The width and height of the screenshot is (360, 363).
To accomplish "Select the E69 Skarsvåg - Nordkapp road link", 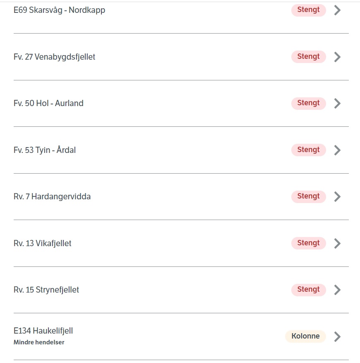I will click(x=59, y=10).
